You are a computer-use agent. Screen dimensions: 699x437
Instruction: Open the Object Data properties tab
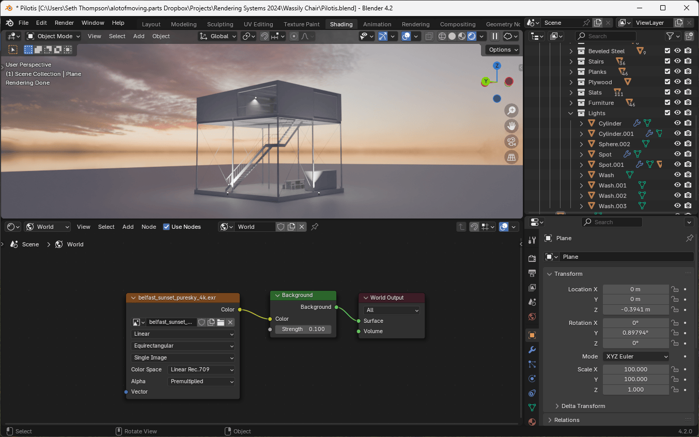click(x=532, y=408)
